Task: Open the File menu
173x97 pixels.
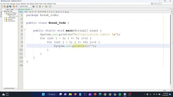Action: [1, 4]
